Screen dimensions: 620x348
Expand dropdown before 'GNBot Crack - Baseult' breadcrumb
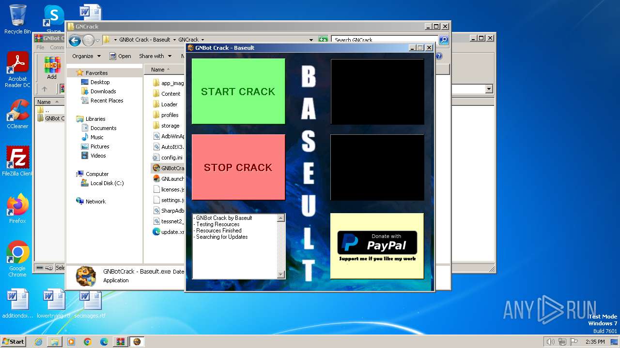coord(115,40)
